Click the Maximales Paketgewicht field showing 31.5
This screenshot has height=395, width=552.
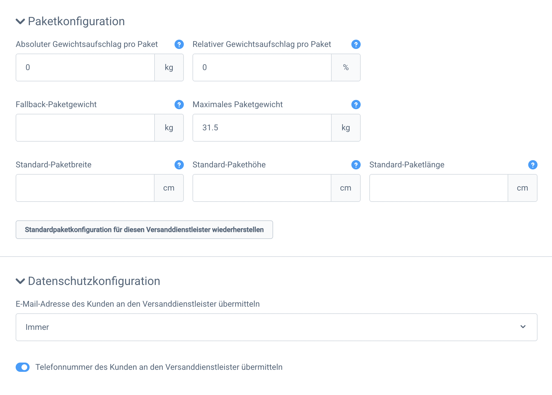tap(262, 128)
